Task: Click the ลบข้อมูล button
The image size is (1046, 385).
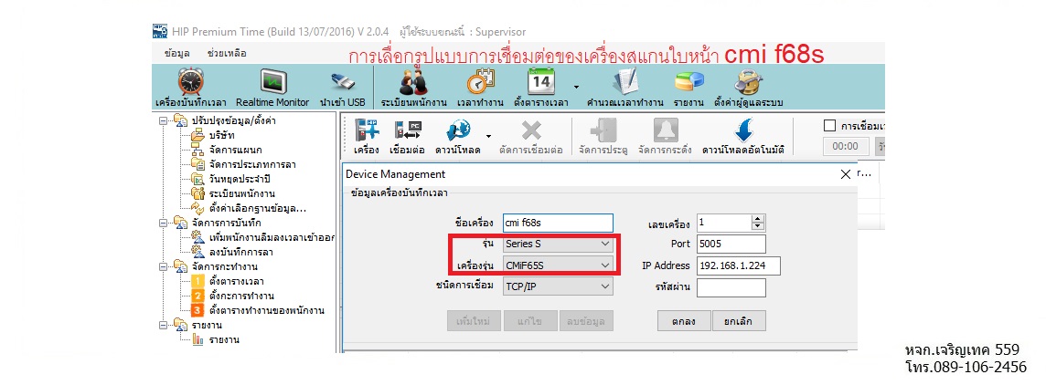Action: [586, 321]
